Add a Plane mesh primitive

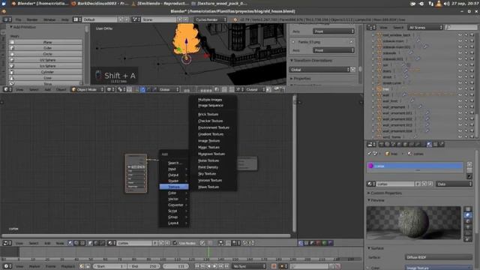(x=45, y=42)
